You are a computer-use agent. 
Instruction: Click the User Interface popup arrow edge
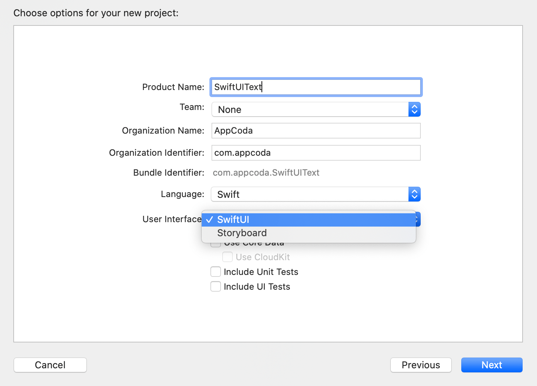point(418,220)
